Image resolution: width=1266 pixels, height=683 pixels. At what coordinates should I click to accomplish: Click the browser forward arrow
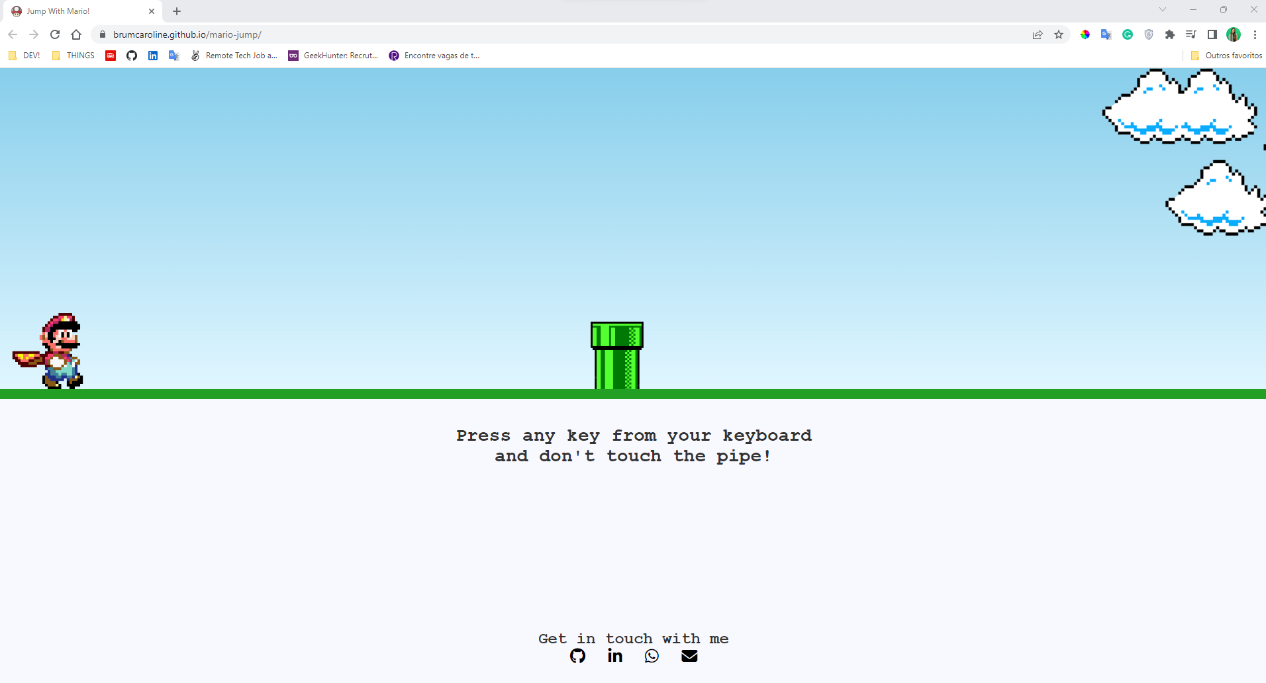(x=34, y=34)
